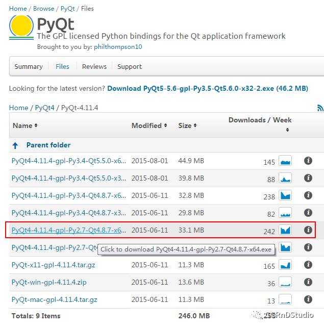Open the RSS feed icon
The height and width of the screenshot is (328, 324).
(320, 108)
